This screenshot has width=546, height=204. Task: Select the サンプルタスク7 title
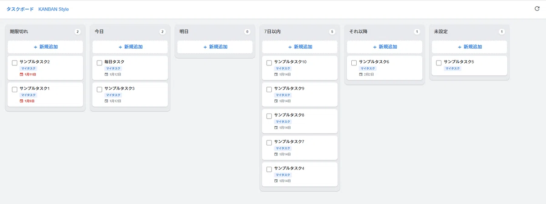(289, 142)
